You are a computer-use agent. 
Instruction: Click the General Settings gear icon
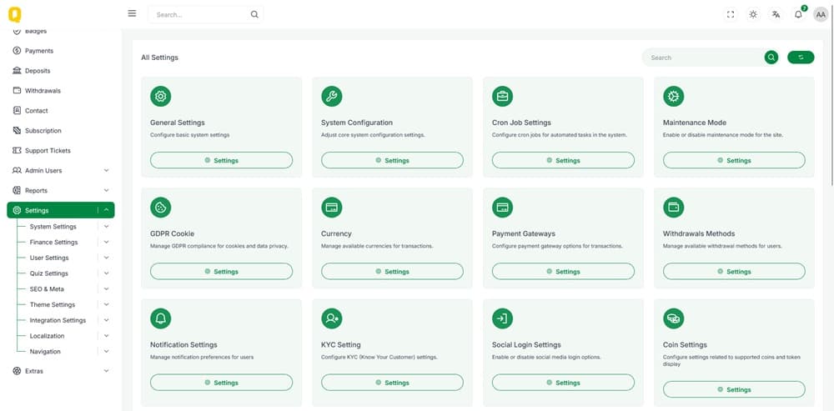coord(160,96)
